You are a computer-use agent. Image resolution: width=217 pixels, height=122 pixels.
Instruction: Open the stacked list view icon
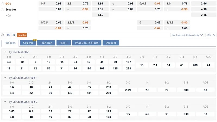tap(8, 35)
